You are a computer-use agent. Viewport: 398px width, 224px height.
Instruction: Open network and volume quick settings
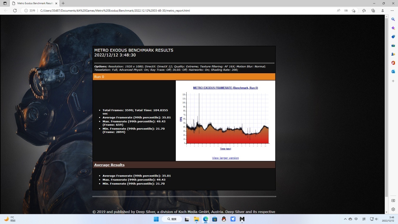[x=374, y=219]
